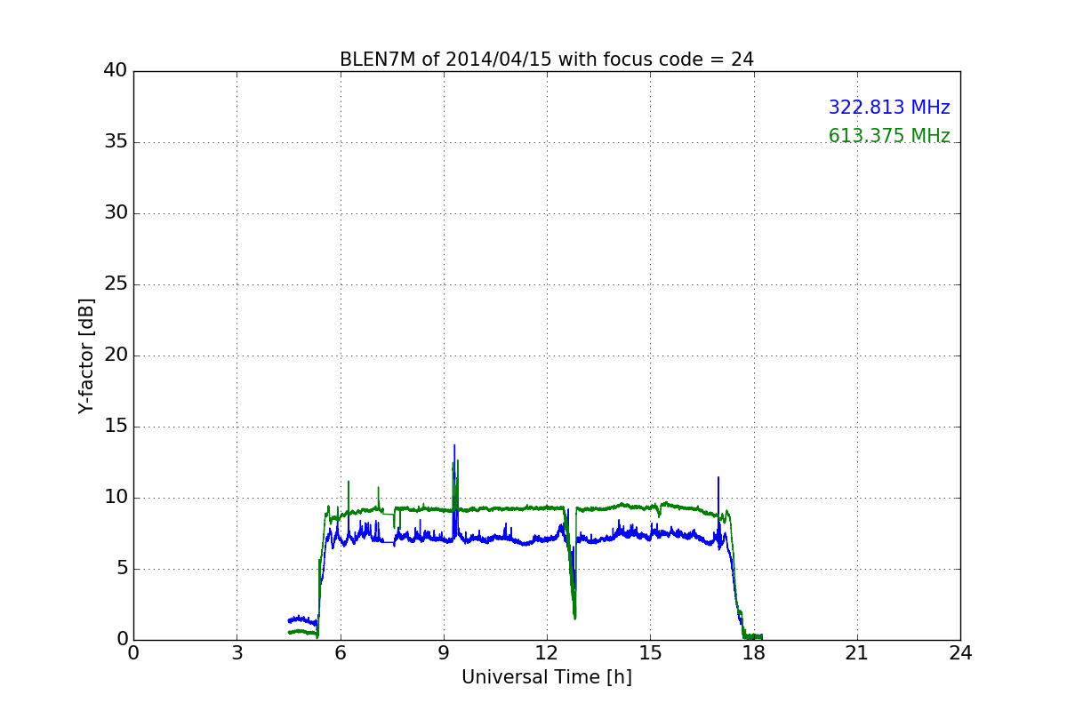
Task: Click the green curve dip near 12.8 hours
Action: tap(575, 617)
